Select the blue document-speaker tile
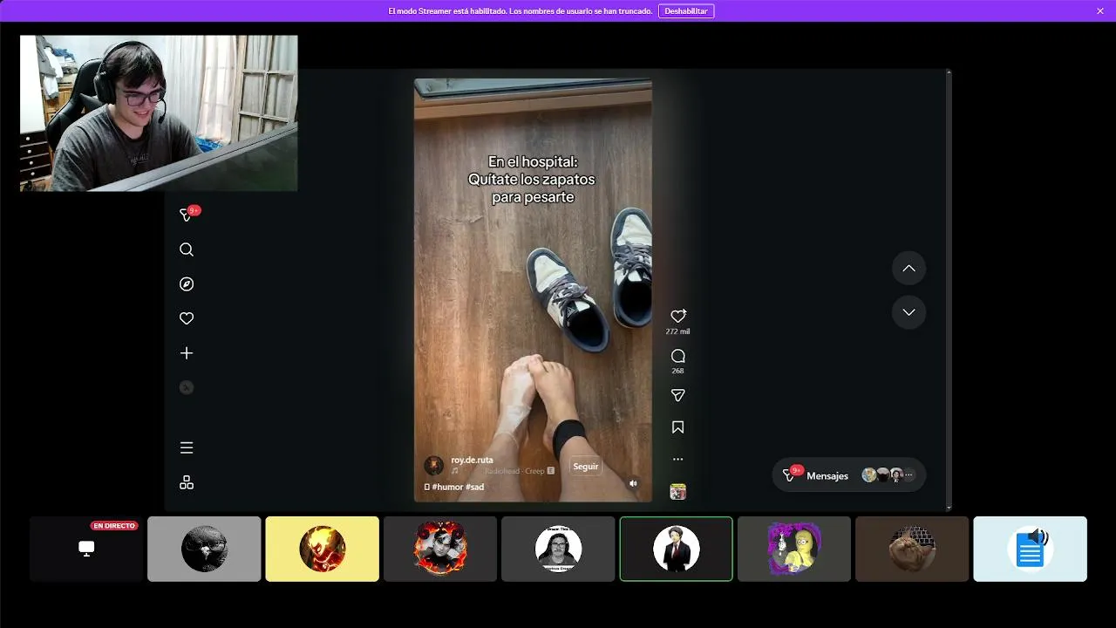 [1030, 549]
